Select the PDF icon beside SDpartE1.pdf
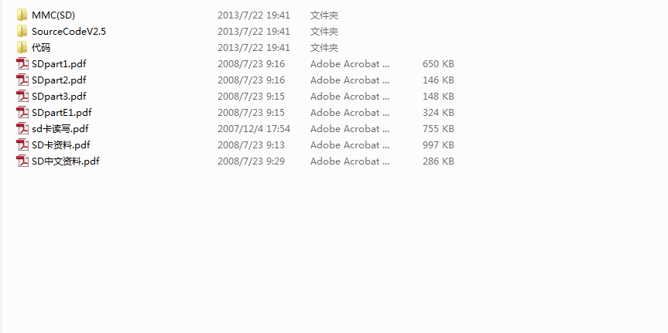The image size is (668, 333). (22, 112)
